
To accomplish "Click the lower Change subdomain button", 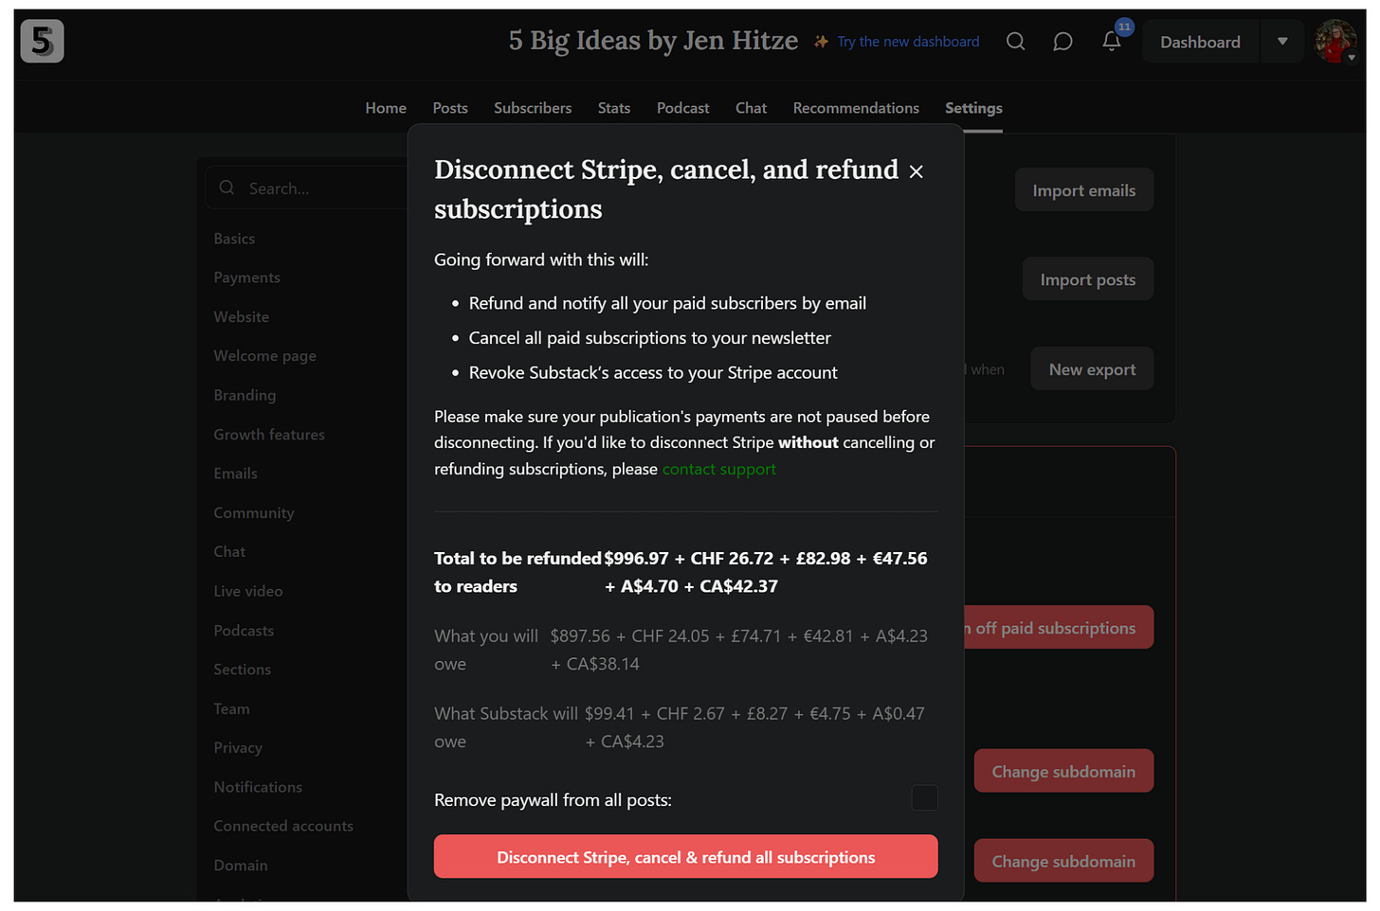I will click(x=1063, y=862).
